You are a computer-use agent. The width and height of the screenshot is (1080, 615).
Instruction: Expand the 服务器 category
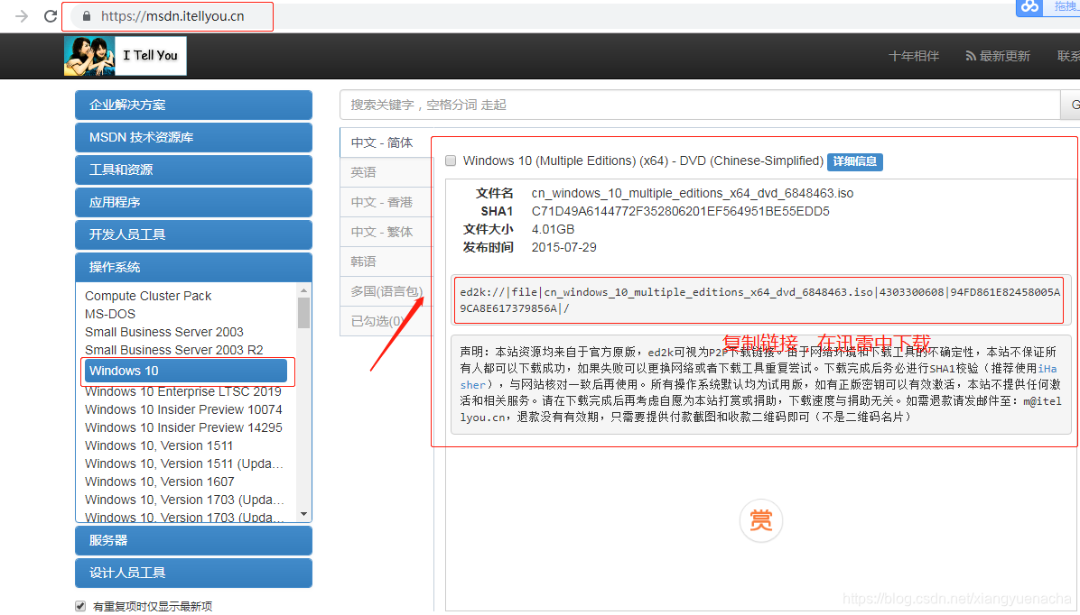pos(193,540)
